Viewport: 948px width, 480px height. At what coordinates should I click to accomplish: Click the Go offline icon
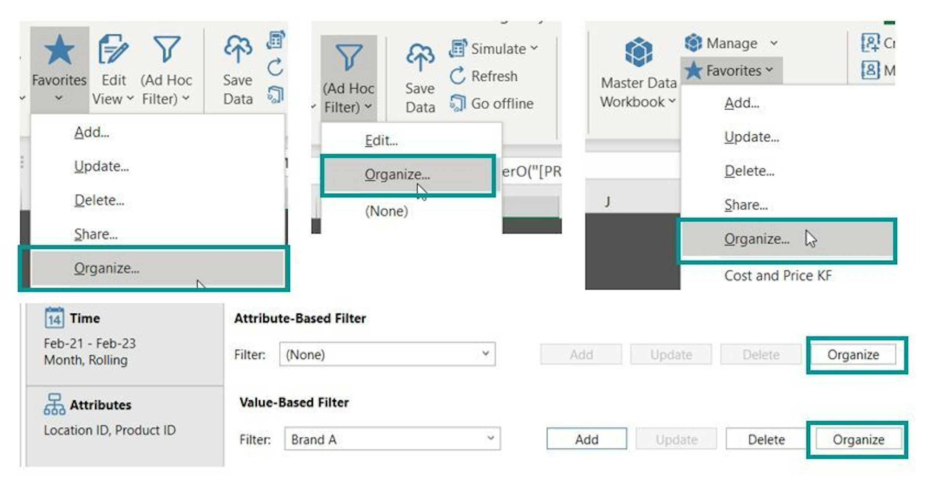[458, 103]
